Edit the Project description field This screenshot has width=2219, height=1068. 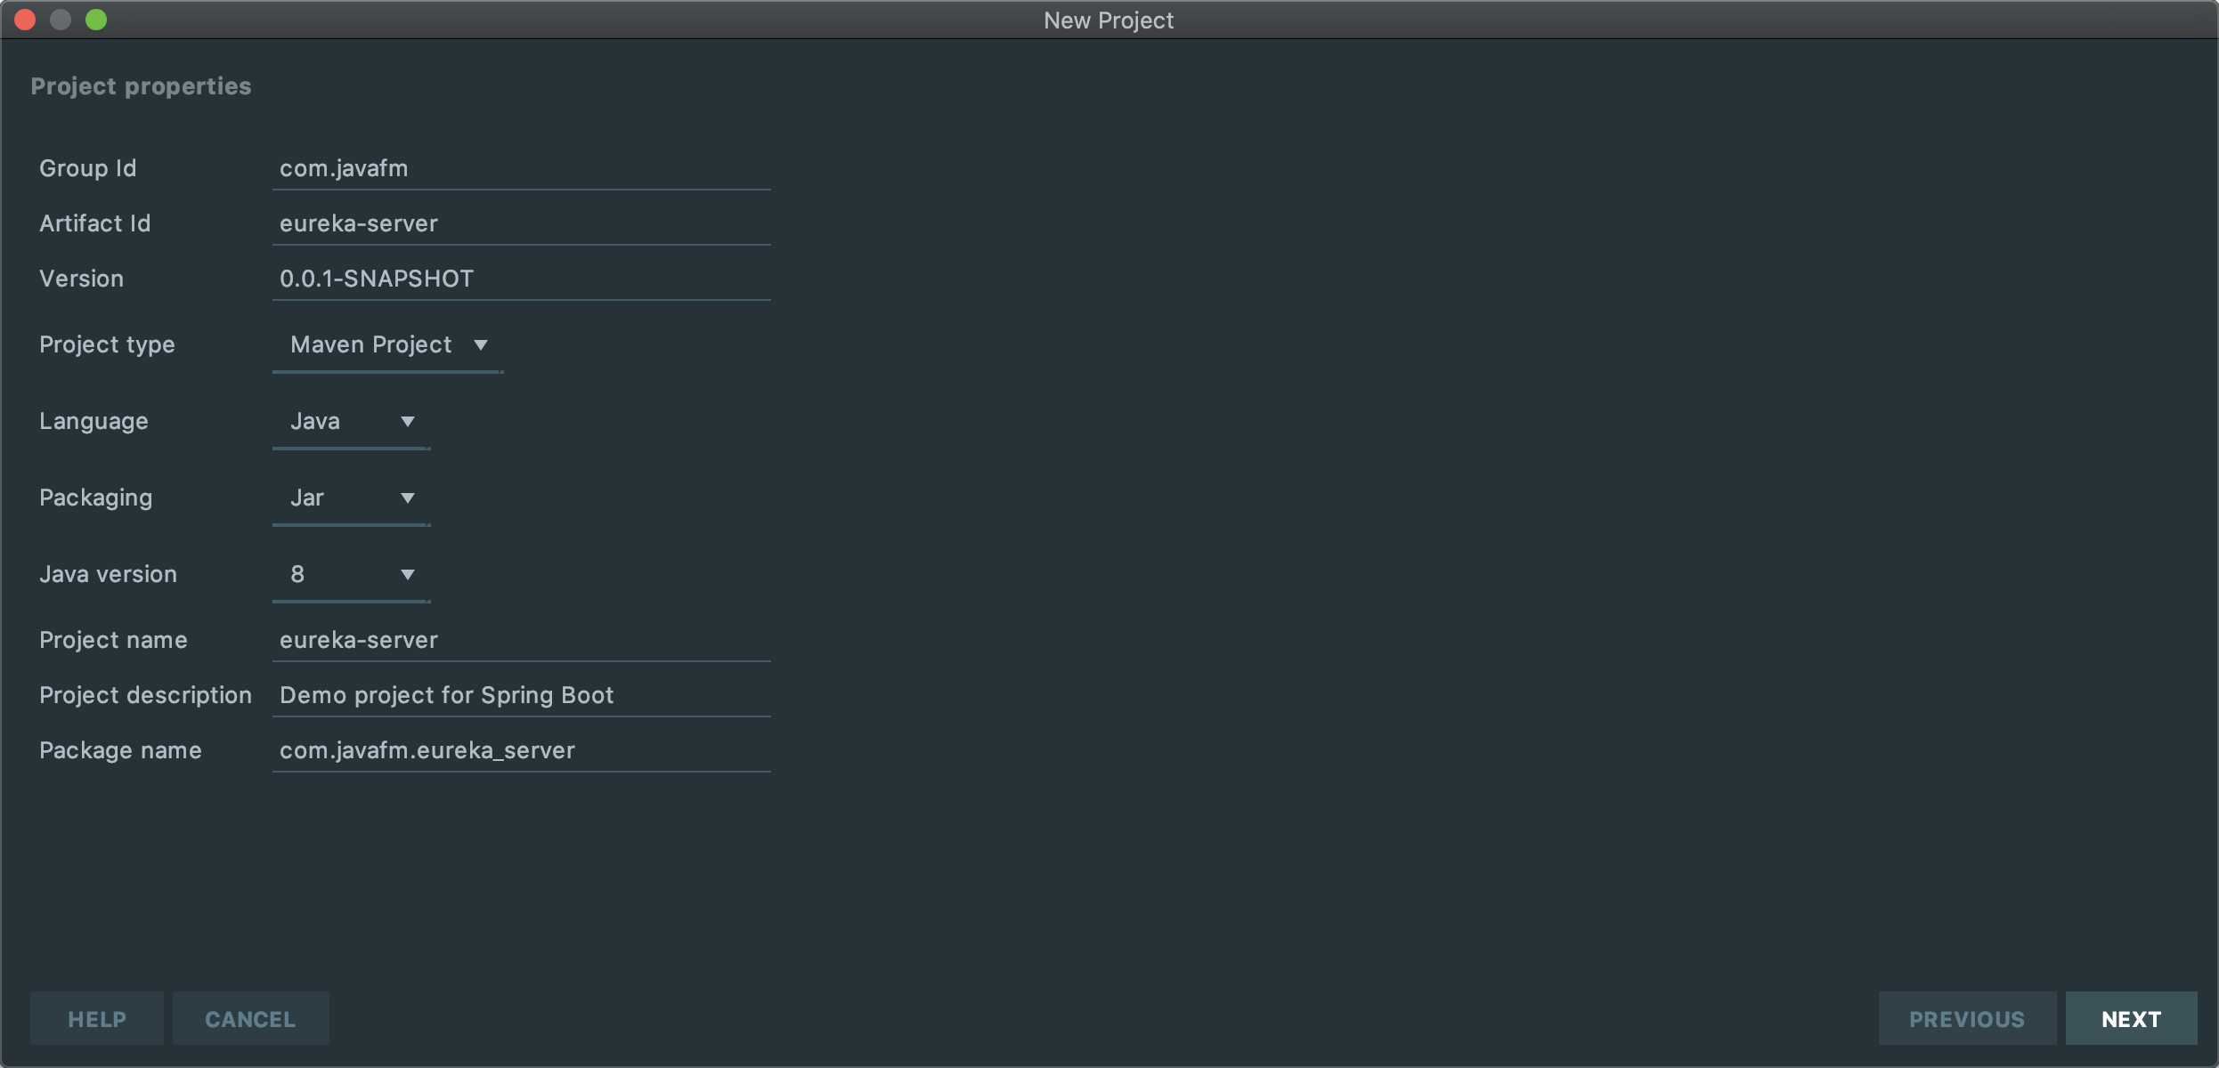[x=521, y=695]
